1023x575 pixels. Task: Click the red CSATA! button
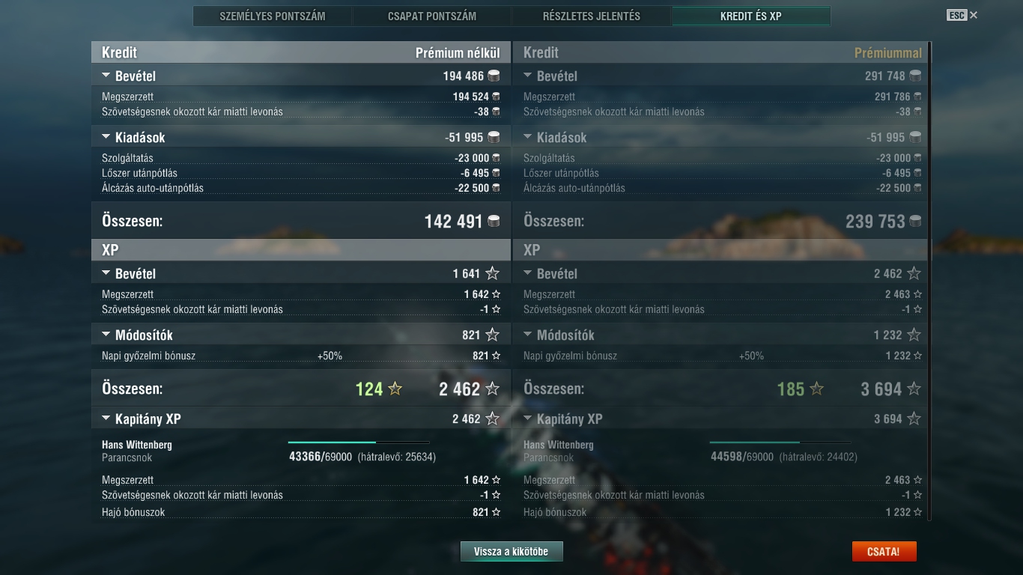pyautogui.click(x=884, y=552)
